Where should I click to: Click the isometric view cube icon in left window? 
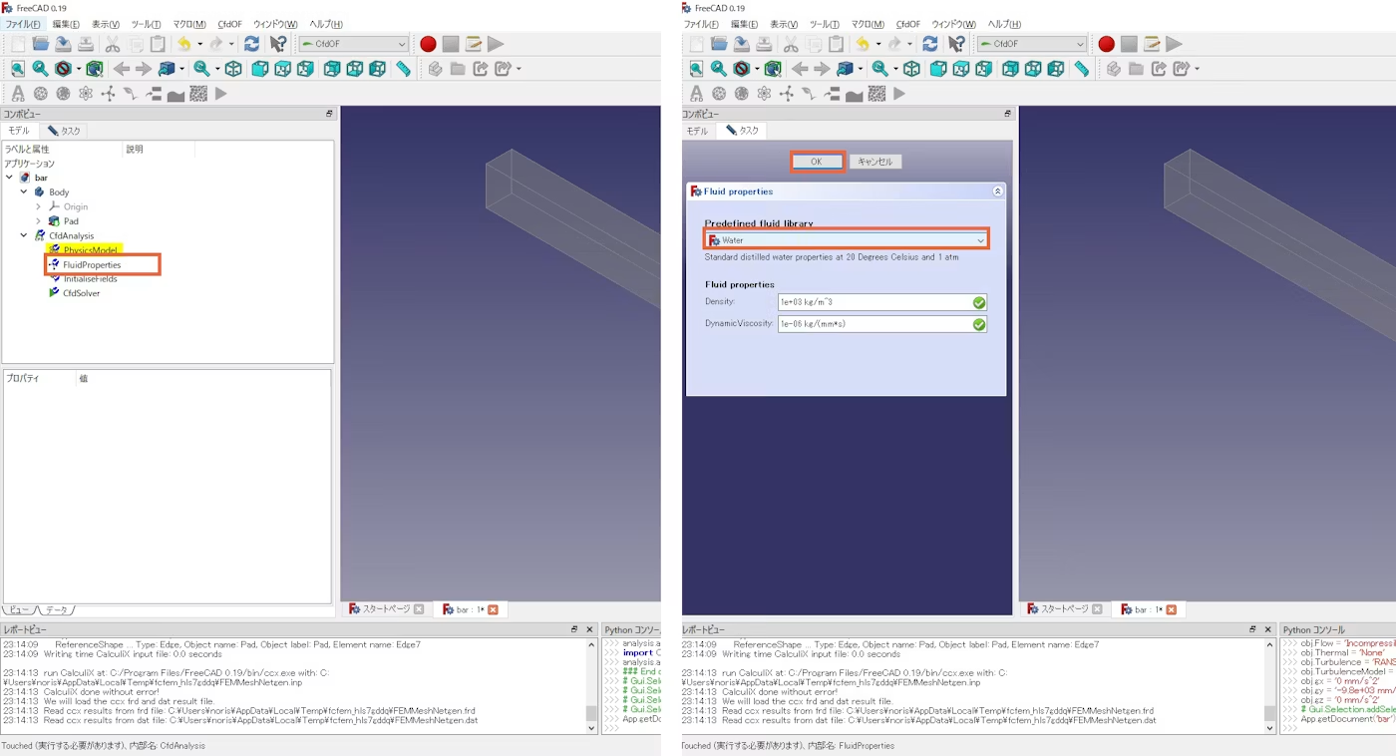click(233, 69)
